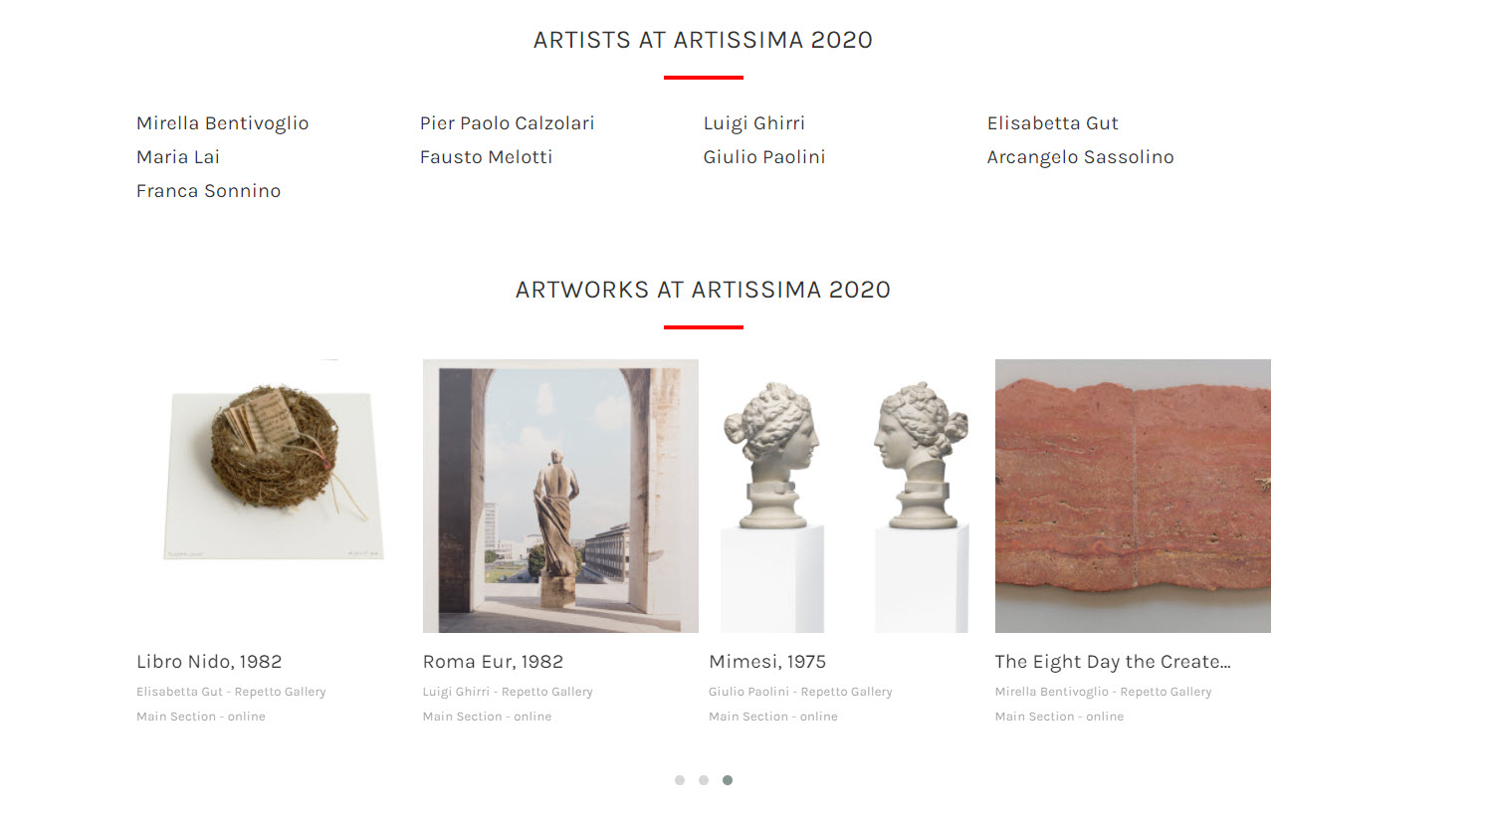The image size is (1487, 827).
Task: Click the Maria Lai artist name
Action: click(178, 157)
